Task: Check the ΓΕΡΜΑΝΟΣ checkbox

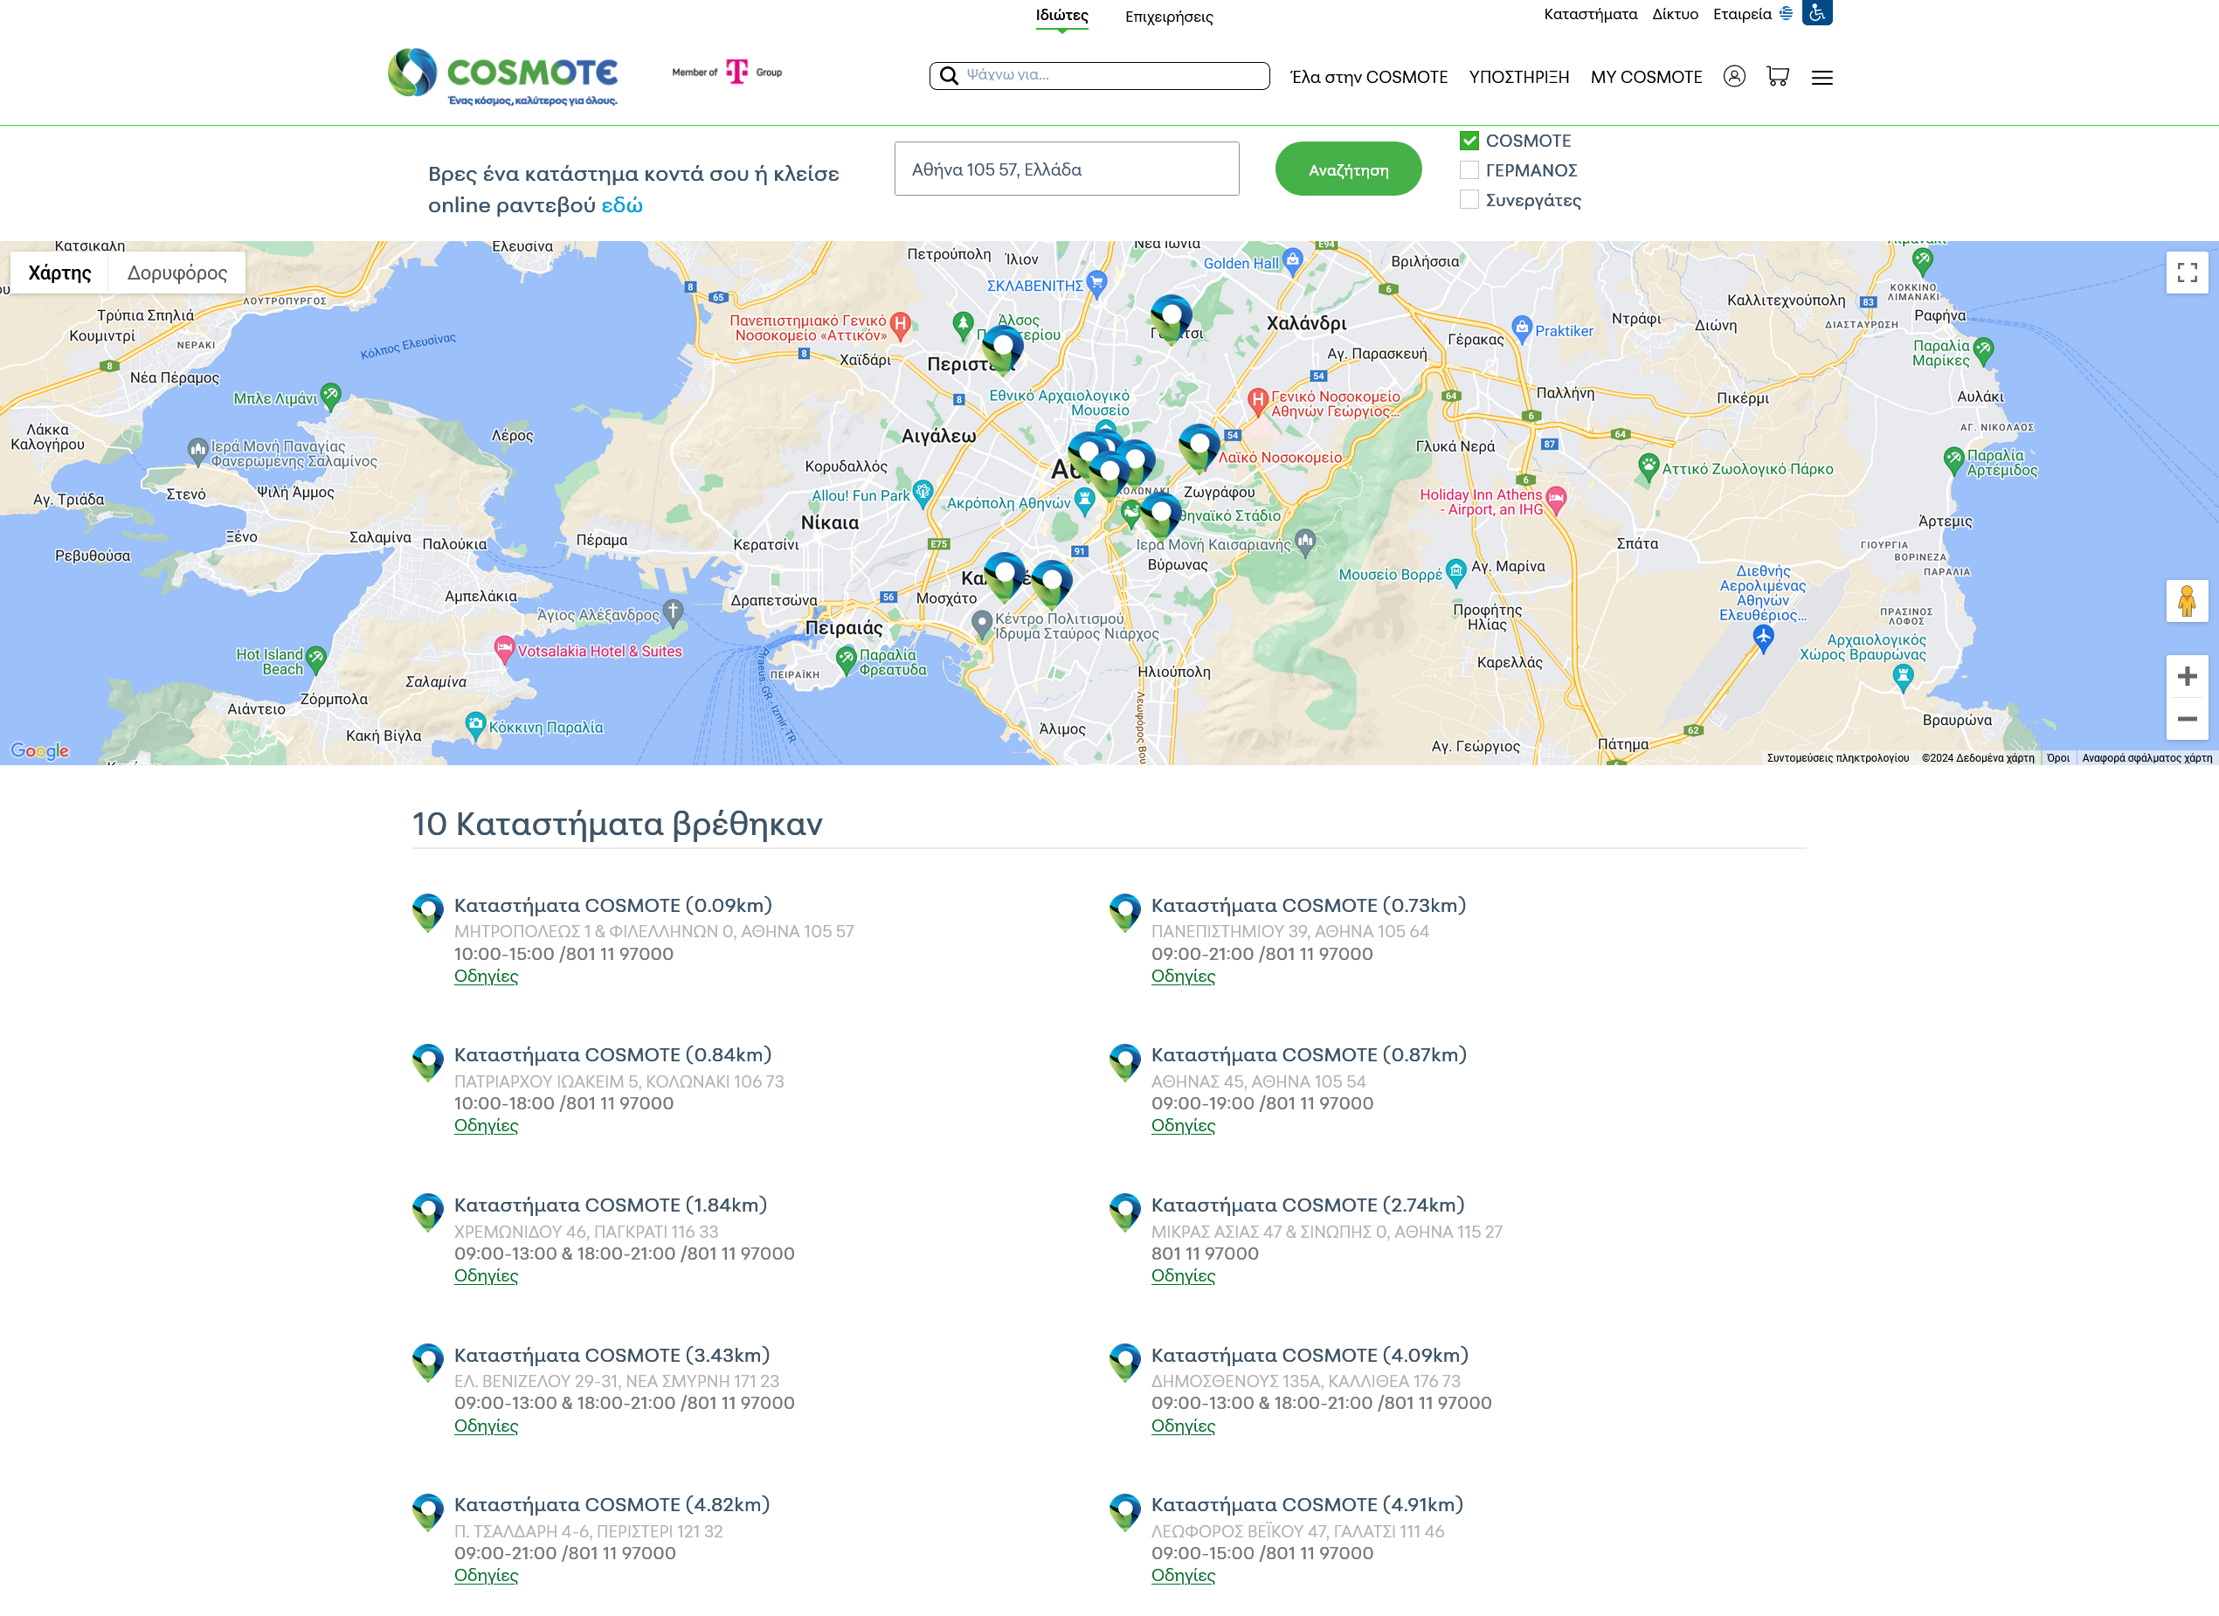Action: [1469, 170]
